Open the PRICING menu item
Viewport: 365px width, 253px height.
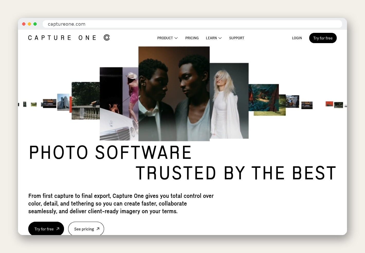pyautogui.click(x=192, y=38)
